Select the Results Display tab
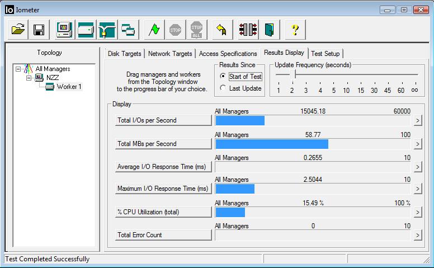434x268 pixels. [284, 53]
